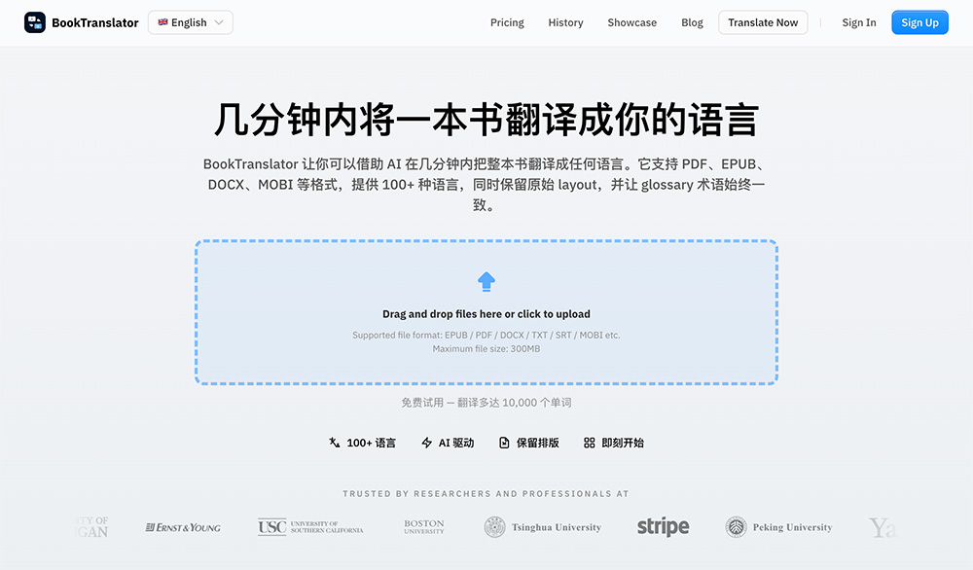Viewport: 973px width, 570px height.
Task: Click the supported file format line
Action: 486,335
